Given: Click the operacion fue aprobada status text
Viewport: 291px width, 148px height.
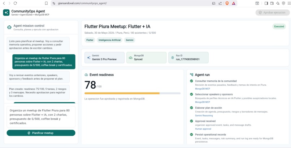Looking at the screenshot, I should click(115, 99).
